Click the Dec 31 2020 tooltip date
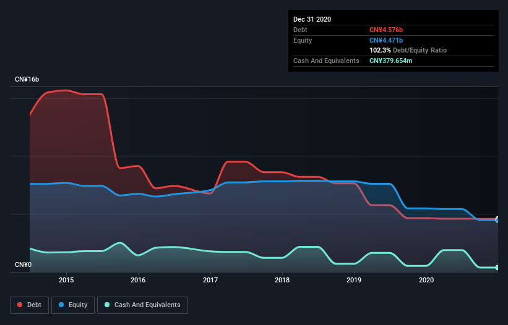This screenshot has height=325, width=508. (x=312, y=19)
